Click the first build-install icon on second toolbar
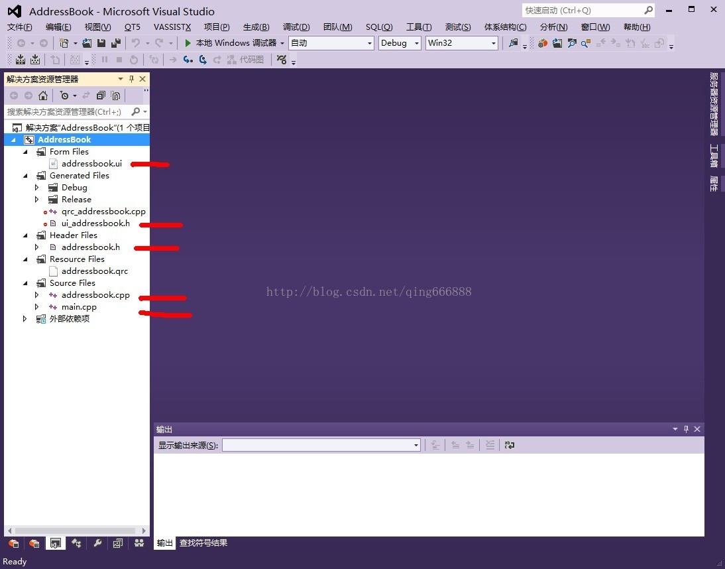The image size is (725, 569). click(21, 60)
